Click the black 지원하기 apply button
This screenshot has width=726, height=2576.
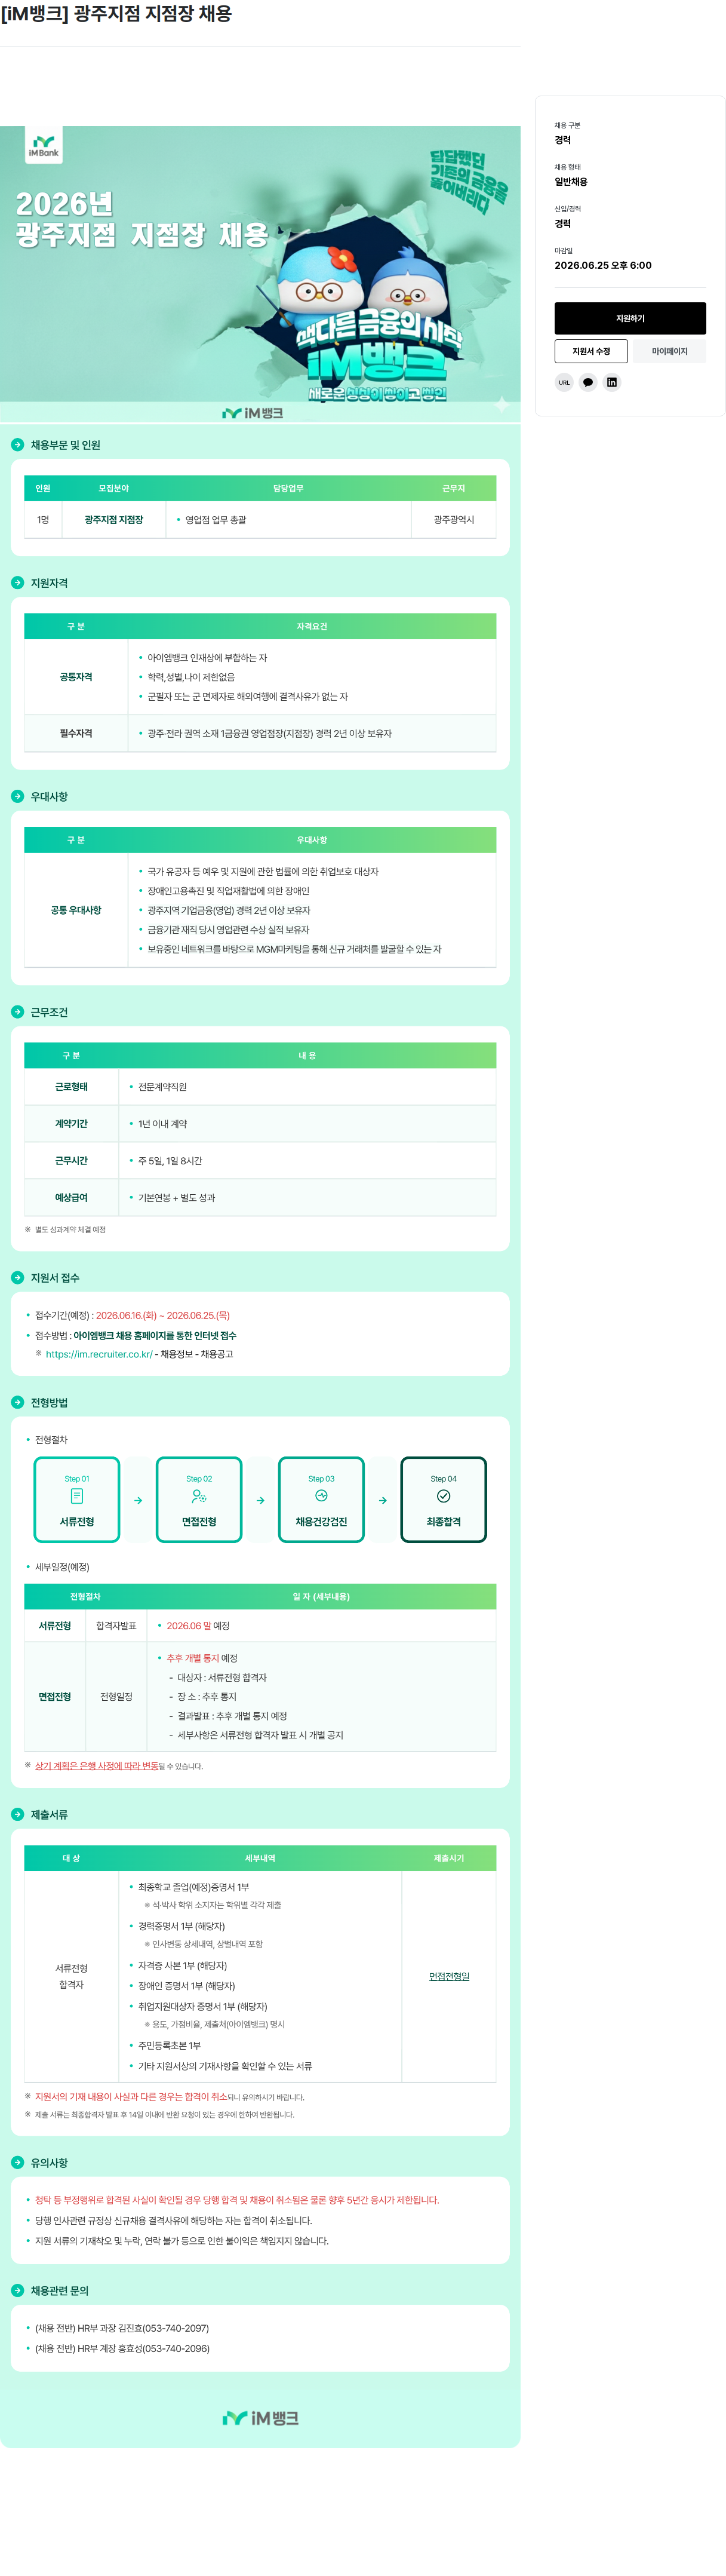point(630,318)
